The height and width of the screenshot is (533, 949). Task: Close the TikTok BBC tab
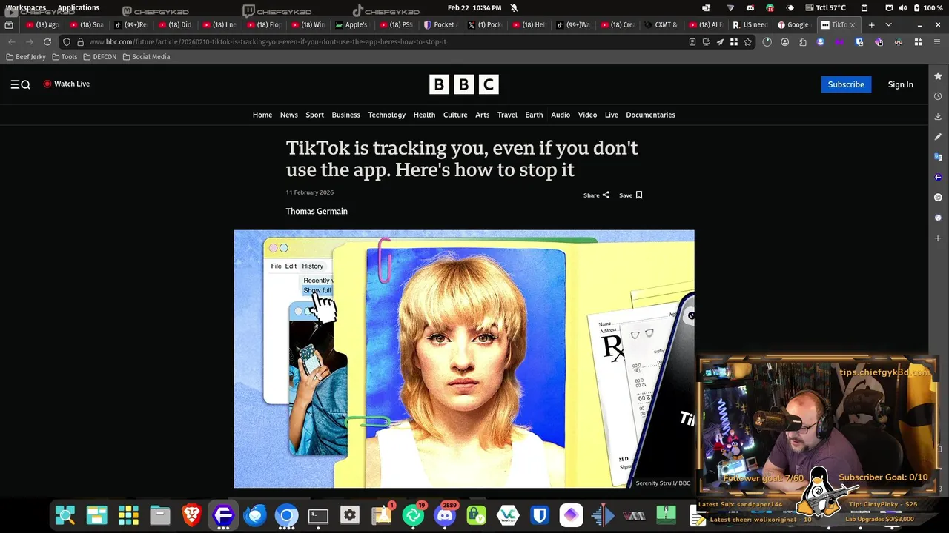[852, 25]
